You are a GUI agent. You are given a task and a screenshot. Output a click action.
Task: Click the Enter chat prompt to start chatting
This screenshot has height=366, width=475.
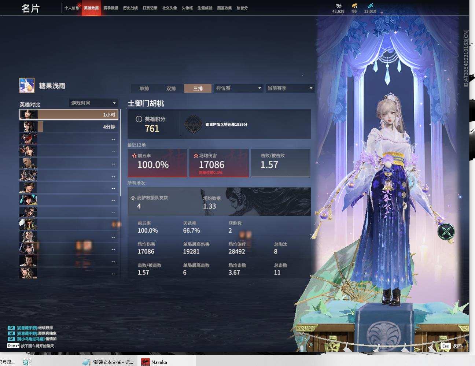tap(31, 346)
